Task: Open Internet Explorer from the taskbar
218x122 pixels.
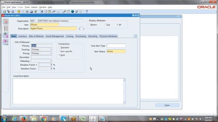Action: point(14,119)
